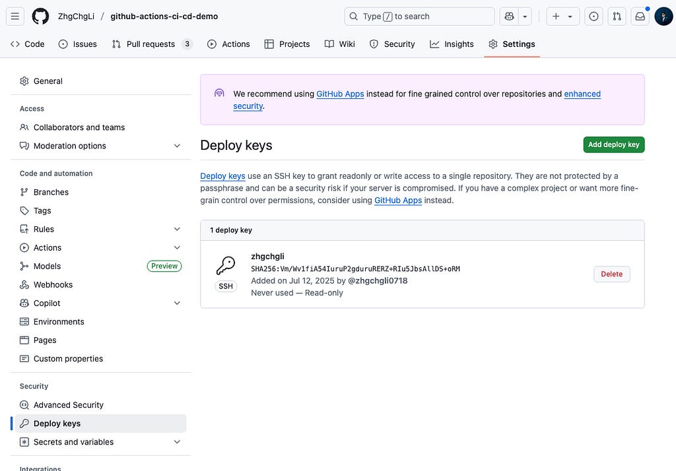Open Custom properties settings
The width and height of the screenshot is (676, 471).
click(x=100, y=359)
